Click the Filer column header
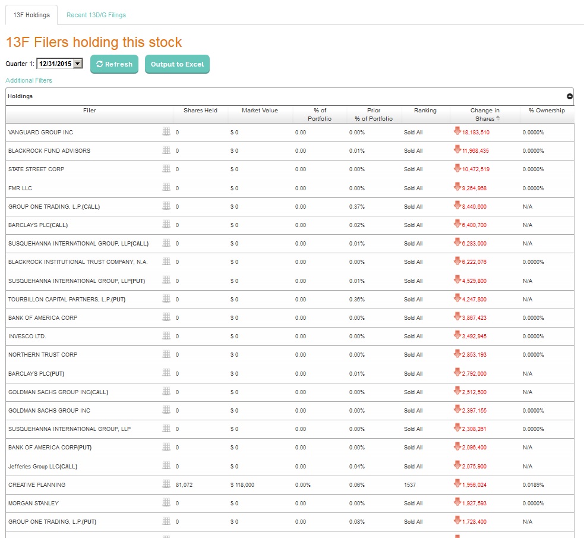The width and height of the screenshot is (584, 538). 89,111
